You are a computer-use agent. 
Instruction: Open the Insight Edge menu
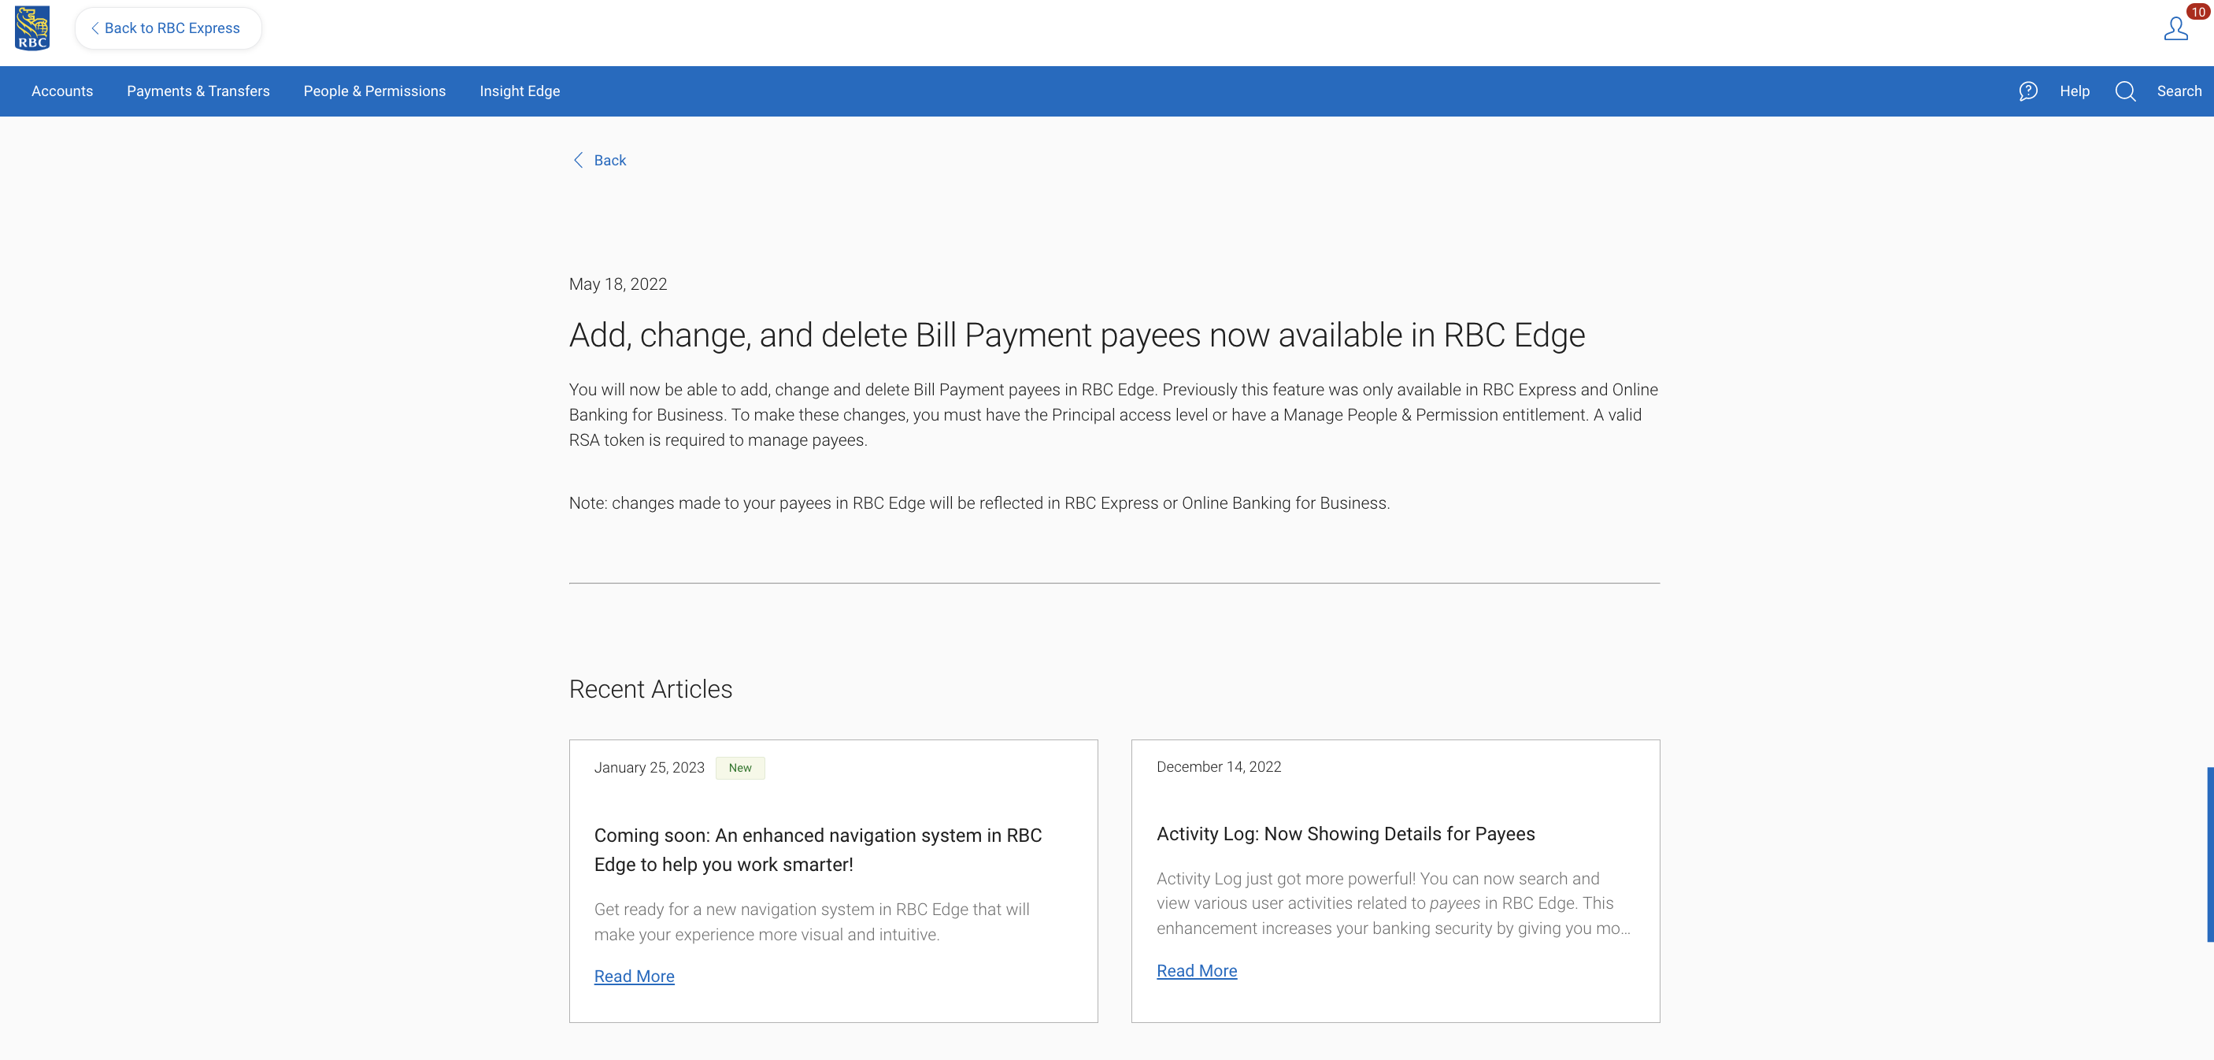[x=519, y=91]
